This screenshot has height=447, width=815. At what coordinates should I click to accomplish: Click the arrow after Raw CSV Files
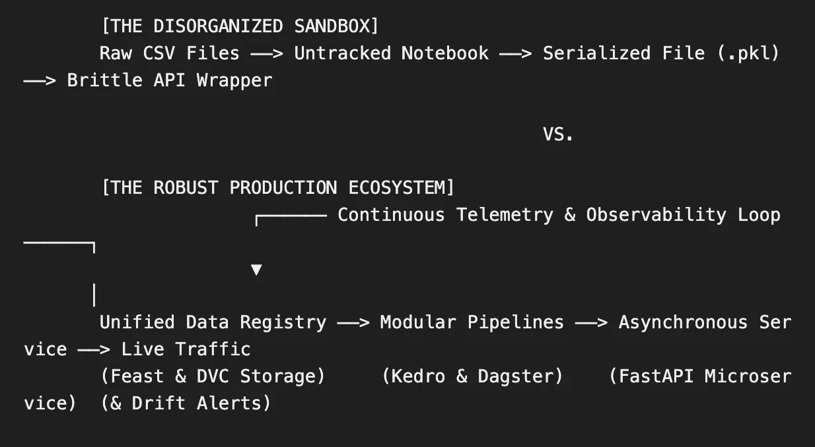pyautogui.click(x=267, y=53)
